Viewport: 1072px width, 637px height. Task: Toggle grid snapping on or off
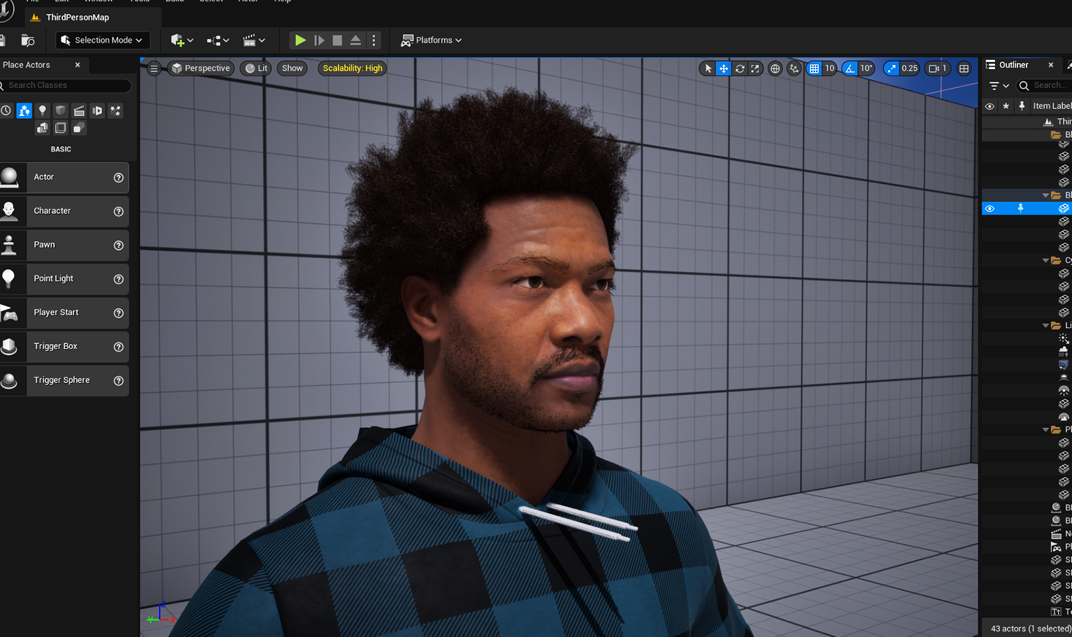tap(814, 69)
